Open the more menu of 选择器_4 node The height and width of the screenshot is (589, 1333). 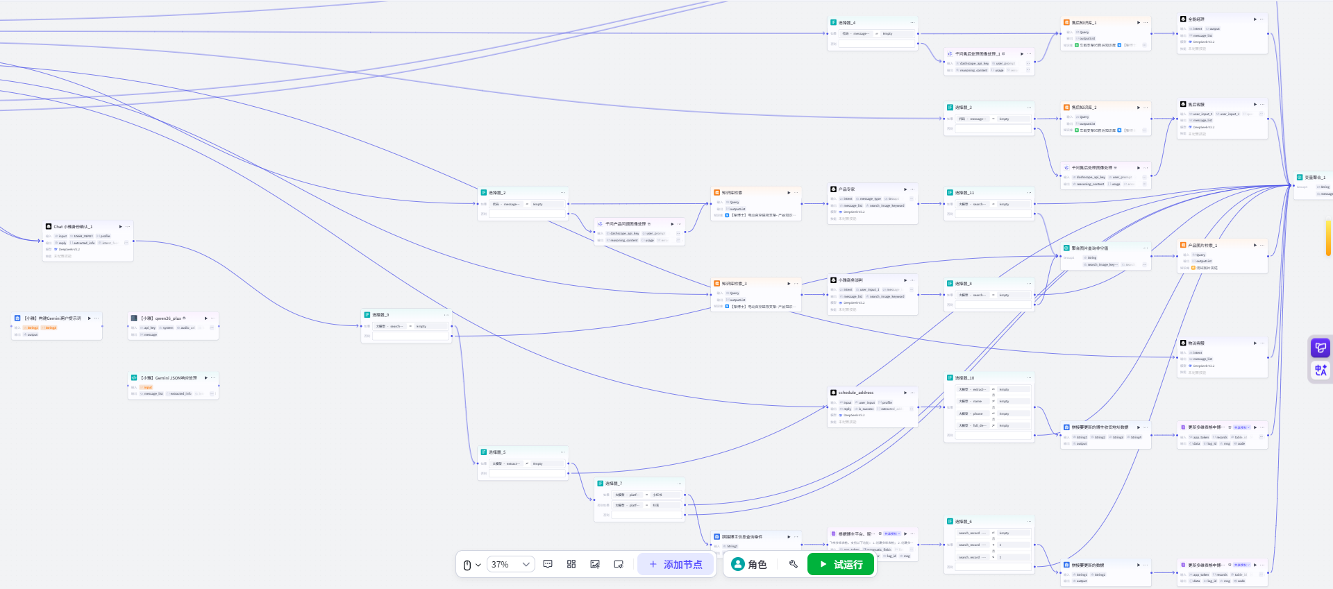(912, 23)
